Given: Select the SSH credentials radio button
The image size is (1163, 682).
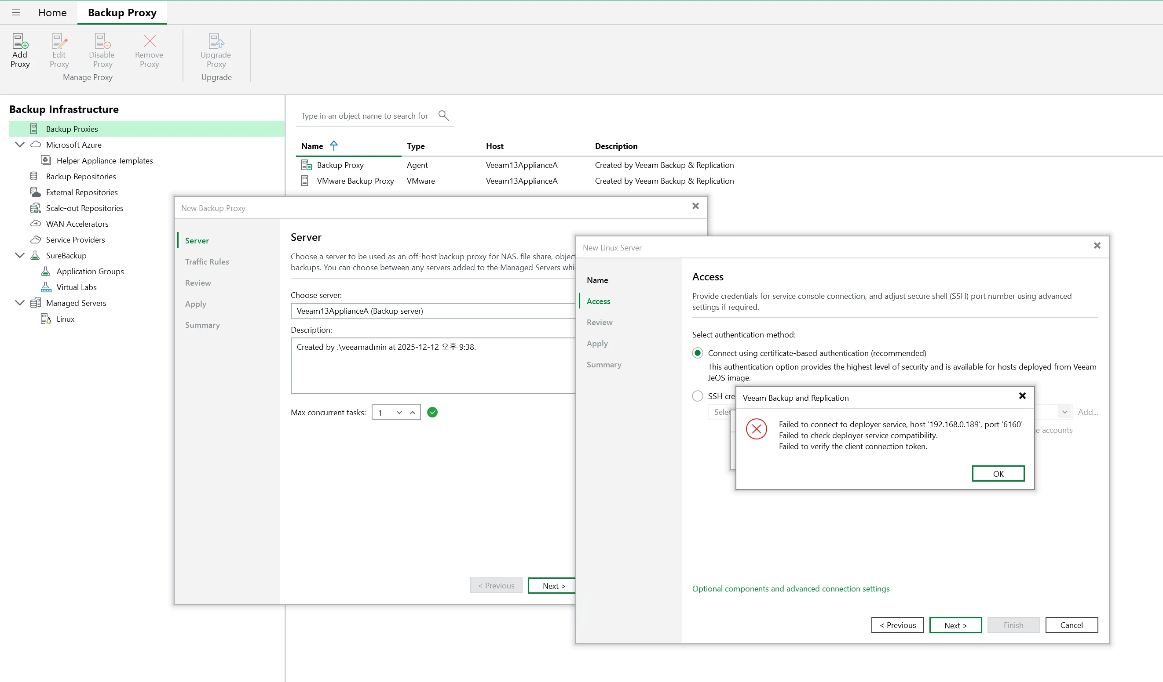Looking at the screenshot, I should tap(697, 396).
